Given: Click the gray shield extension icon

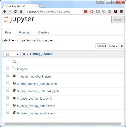Looking at the screenshot, I should [x=98, y=12].
